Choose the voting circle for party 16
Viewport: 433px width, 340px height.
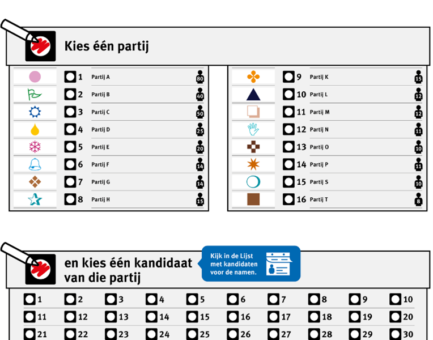(x=288, y=199)
